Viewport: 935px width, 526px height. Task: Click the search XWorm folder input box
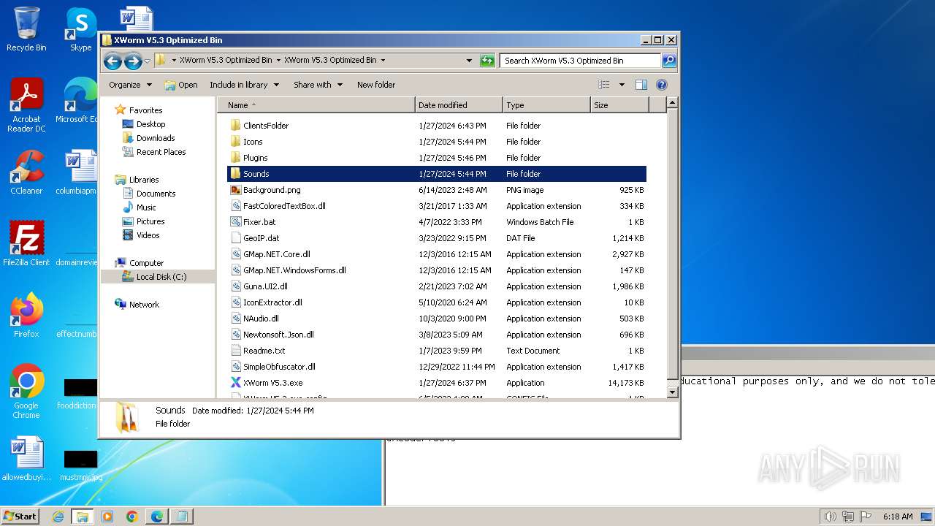point(580,61)
